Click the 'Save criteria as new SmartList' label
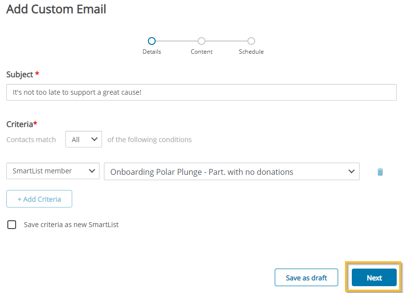 point(71,225)
